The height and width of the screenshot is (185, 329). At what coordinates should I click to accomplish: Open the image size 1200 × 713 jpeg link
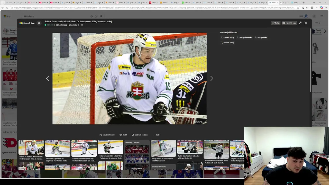(x=61, y=25)
